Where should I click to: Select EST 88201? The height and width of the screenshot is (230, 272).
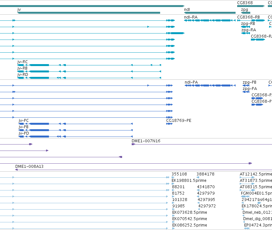pyautogui.click(x=173, y=190)
